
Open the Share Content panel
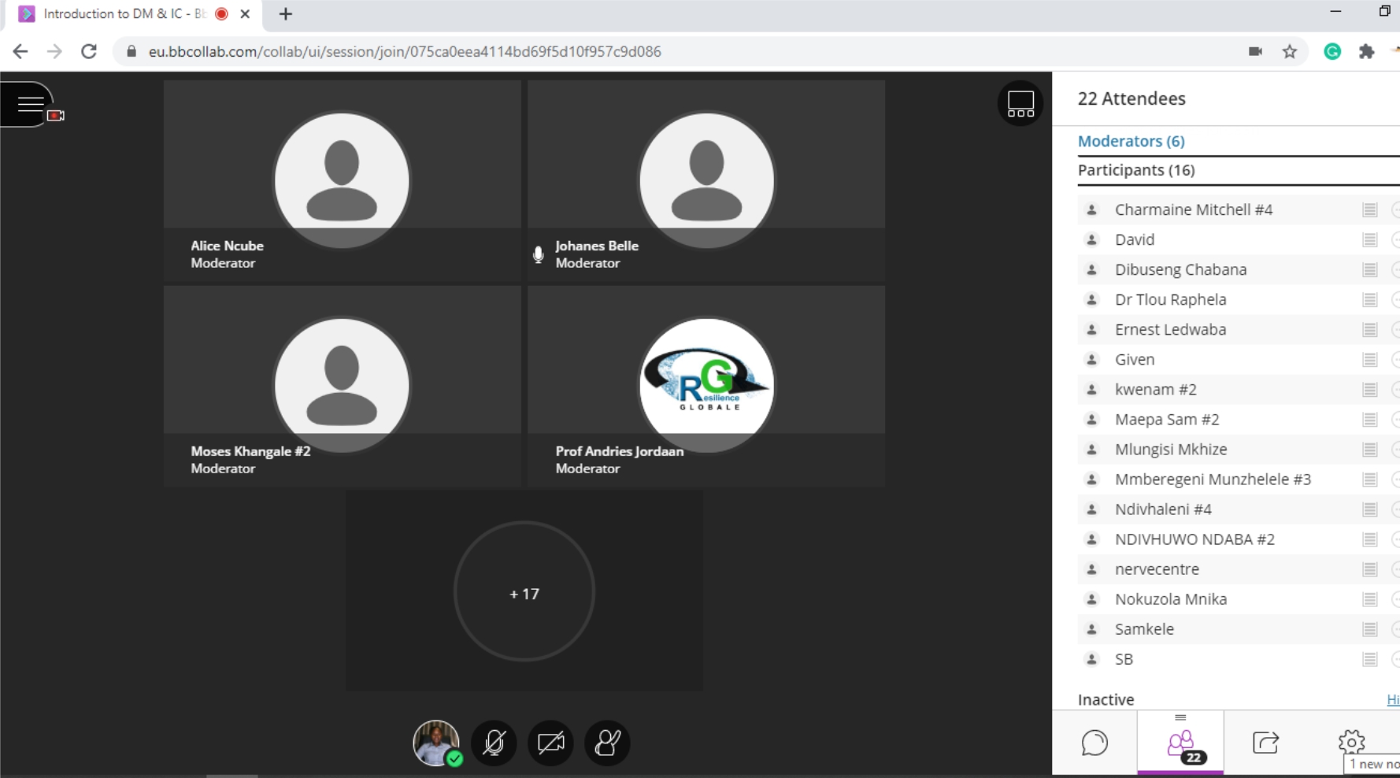click(x=1265, y=743)
